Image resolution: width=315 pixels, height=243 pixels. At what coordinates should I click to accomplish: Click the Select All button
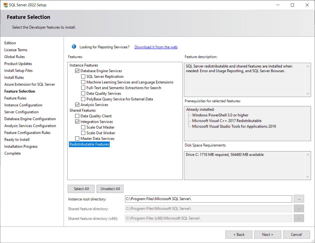pos(81,189)
